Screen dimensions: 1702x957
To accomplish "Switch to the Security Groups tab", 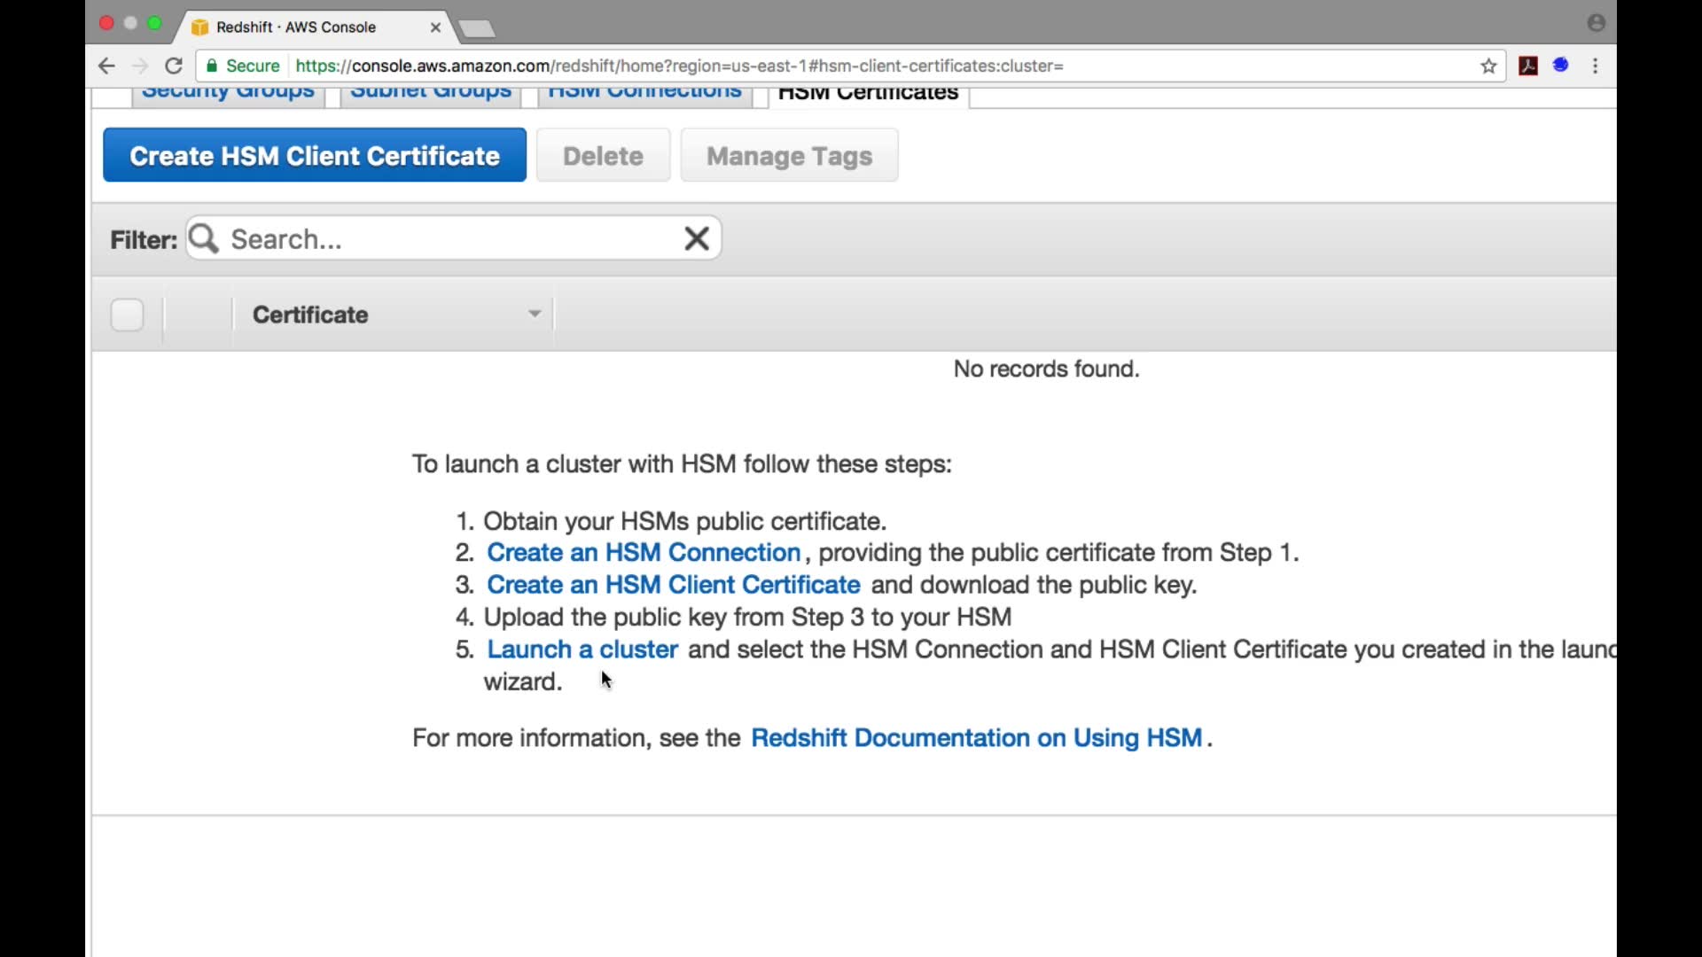I will 228,94.
